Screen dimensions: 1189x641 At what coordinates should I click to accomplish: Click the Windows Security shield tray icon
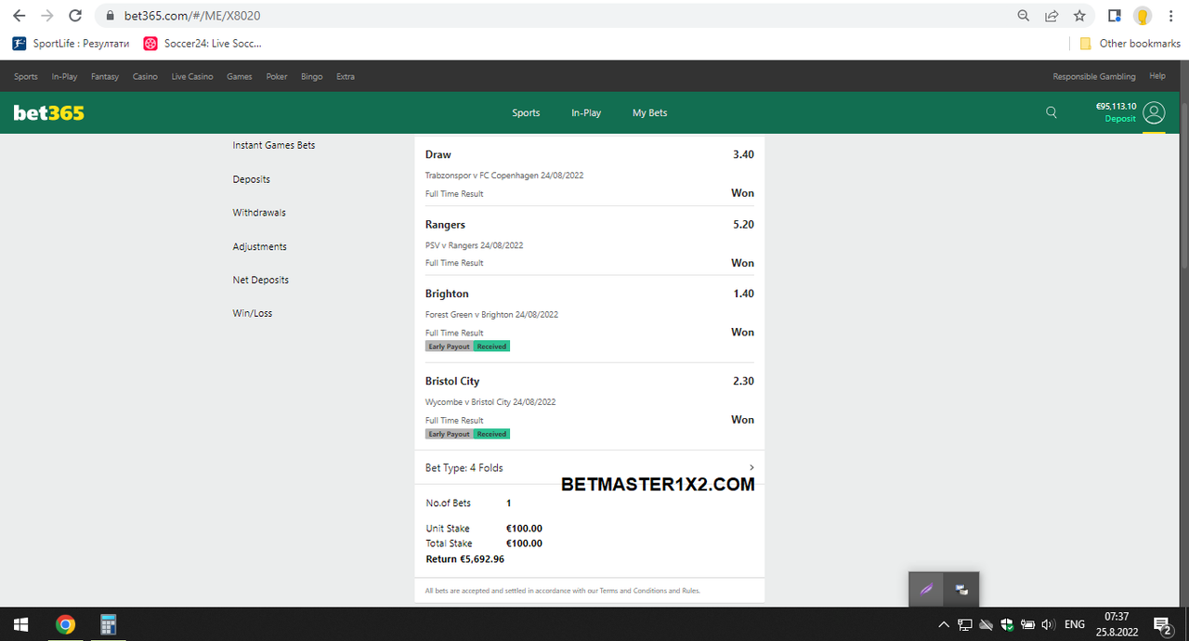(x=1007, y=624)
